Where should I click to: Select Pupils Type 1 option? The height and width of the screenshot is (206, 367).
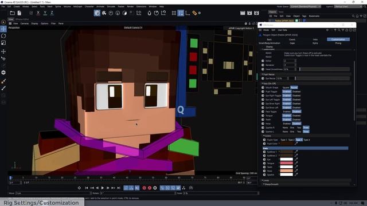283,140
